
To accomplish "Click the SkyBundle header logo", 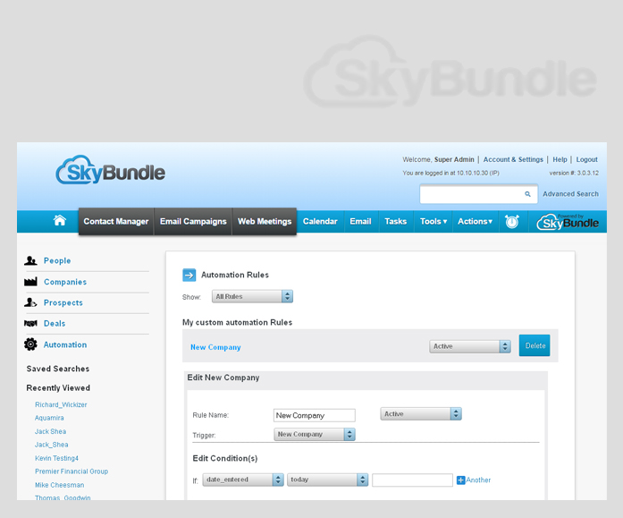I will tap(111, 170).
